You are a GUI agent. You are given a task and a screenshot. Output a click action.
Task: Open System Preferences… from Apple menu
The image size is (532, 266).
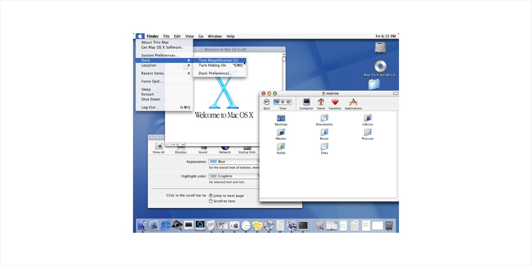tap(164, 55)
